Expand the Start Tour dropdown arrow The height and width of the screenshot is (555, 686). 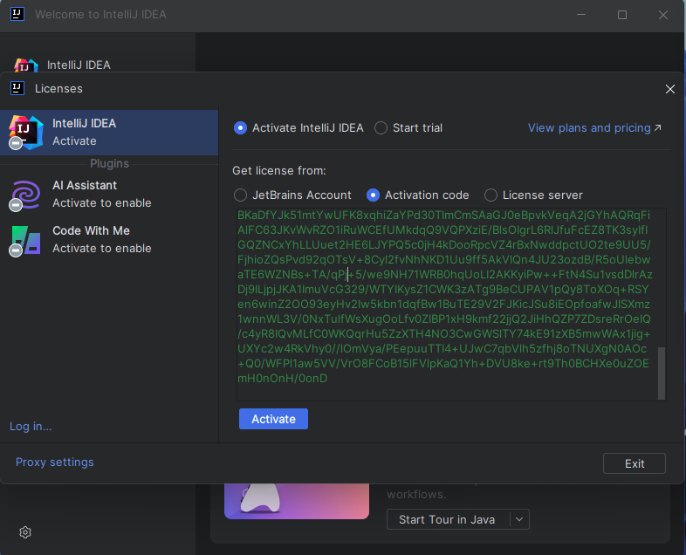pyautogui.click(x=519, y=519)
